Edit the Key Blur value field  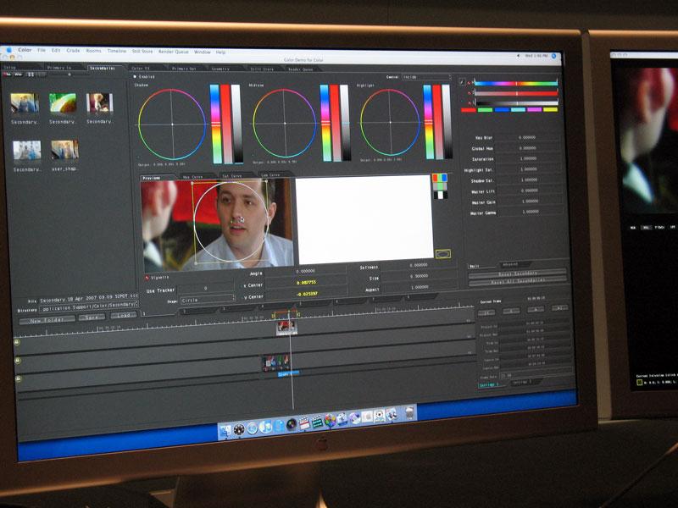[528, 137]
